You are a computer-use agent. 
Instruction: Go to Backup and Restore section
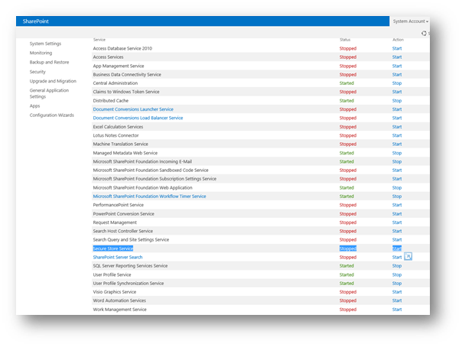point(49,62)
